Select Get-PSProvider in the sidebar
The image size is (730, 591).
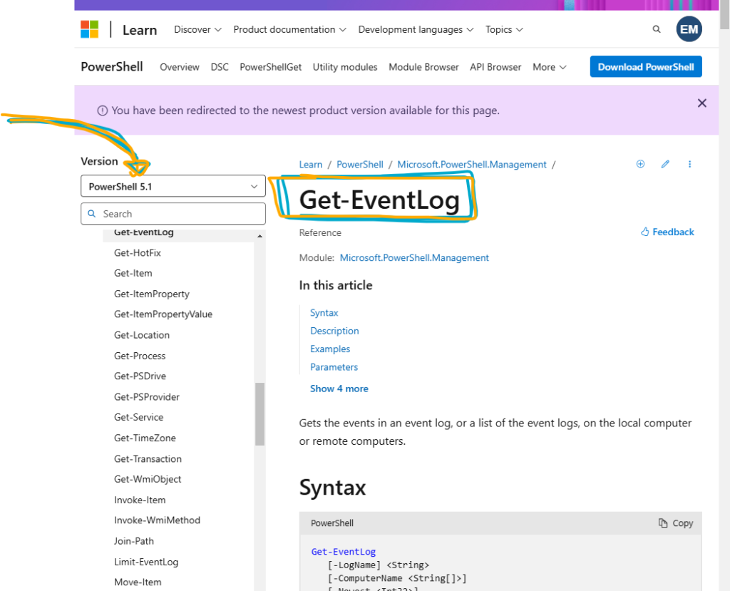point(147,397)
